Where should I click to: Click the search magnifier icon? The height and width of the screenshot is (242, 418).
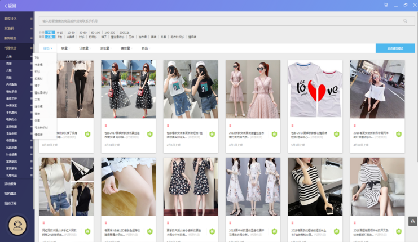pyautogui.click(x=405, y=21)
